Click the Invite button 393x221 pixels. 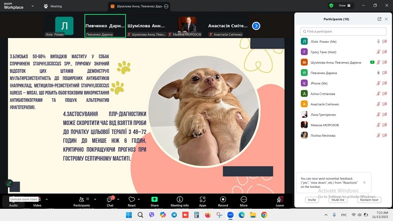pos(312,200)
